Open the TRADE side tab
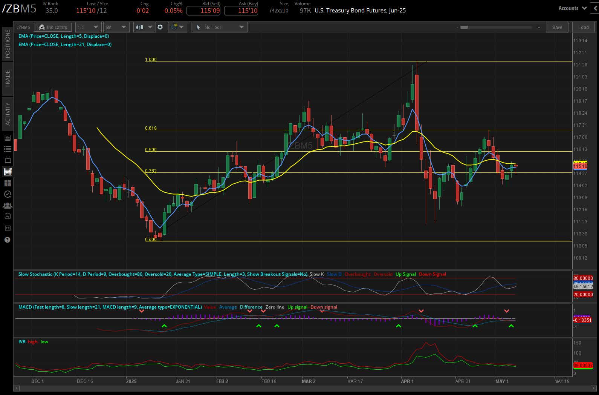The width and height of the screenshot is (599, 395). 8,78
